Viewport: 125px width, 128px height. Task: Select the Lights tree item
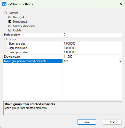click(x=17, y=30)
